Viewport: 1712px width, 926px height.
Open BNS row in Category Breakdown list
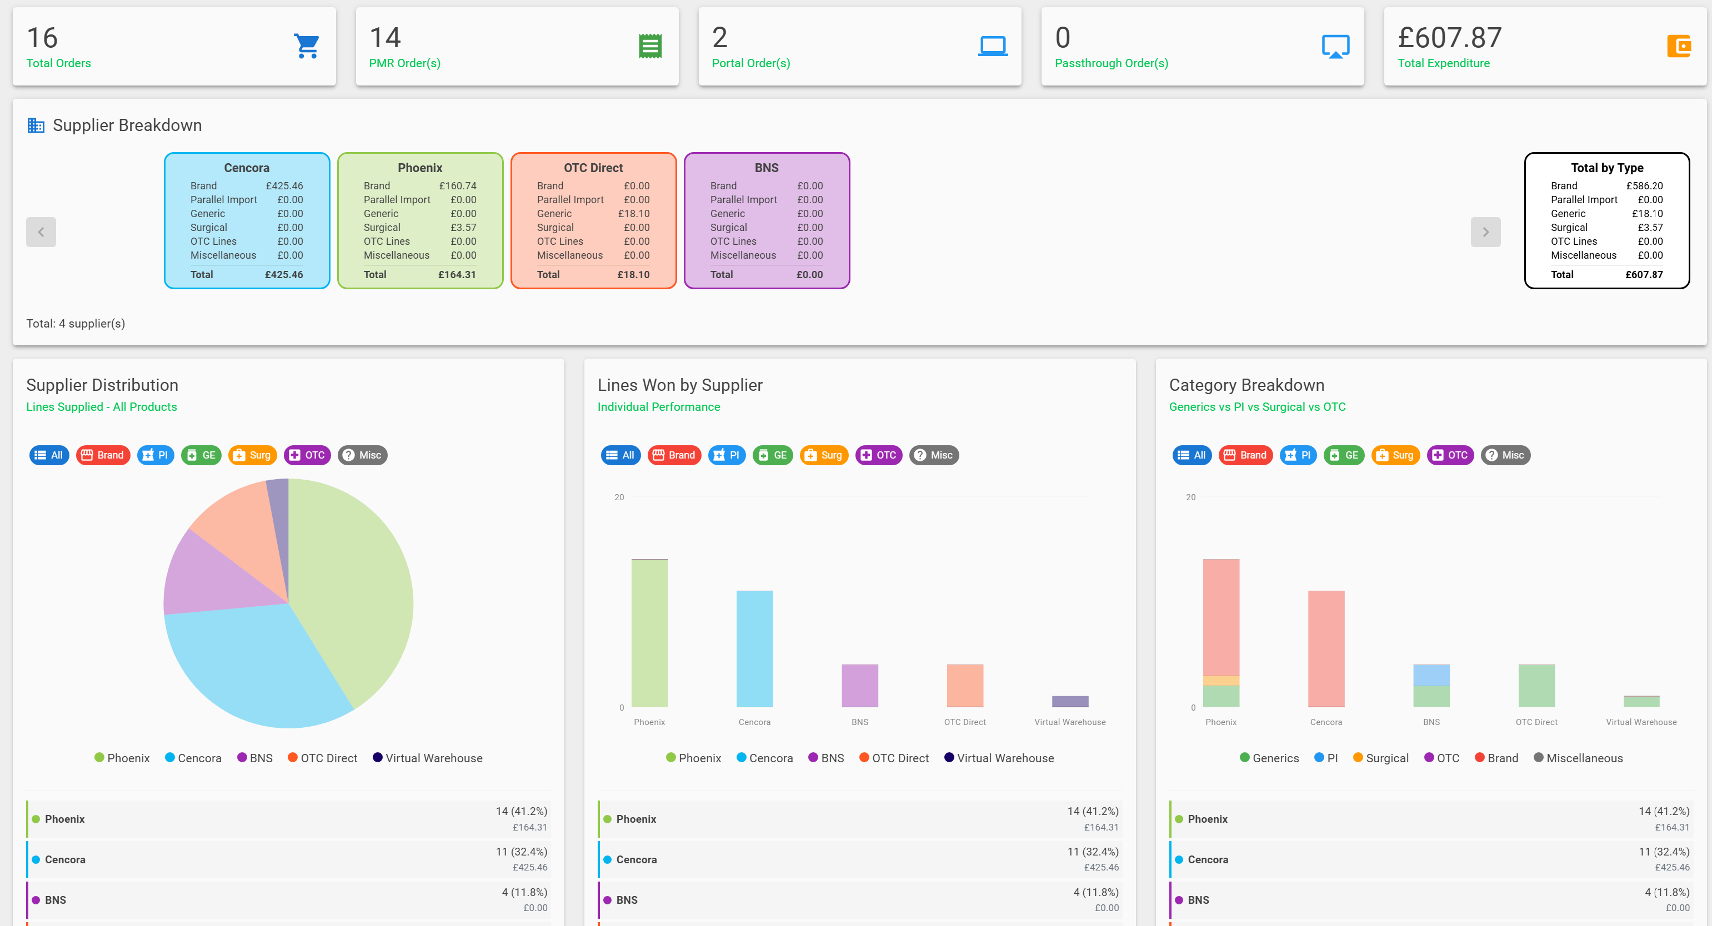click(x=1431, y=900)
